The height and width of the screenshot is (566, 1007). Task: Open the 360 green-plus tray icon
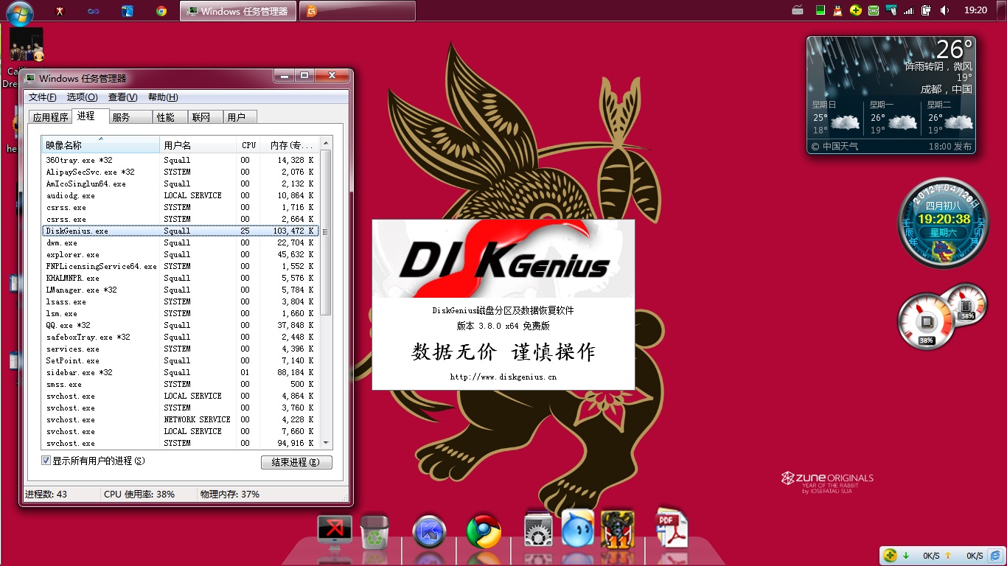(x=855, y=10)
